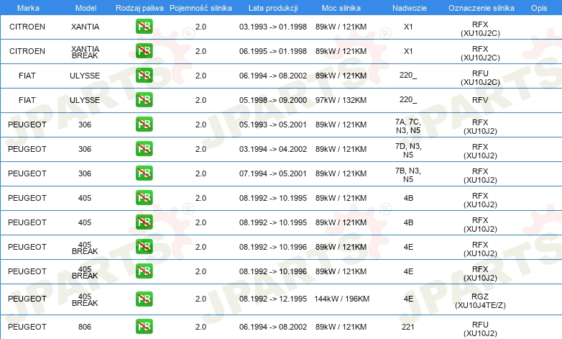Click the Rodzaj paliwa column header

point(139,8)
